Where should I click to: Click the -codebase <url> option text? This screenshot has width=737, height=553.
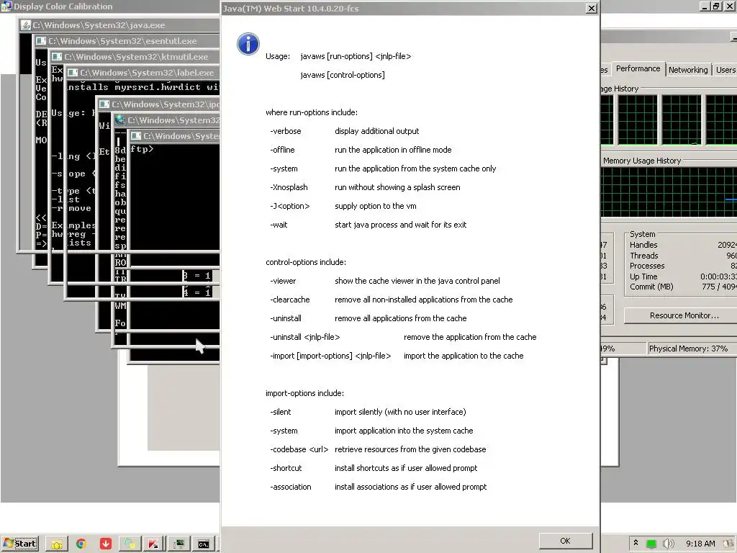299,449
